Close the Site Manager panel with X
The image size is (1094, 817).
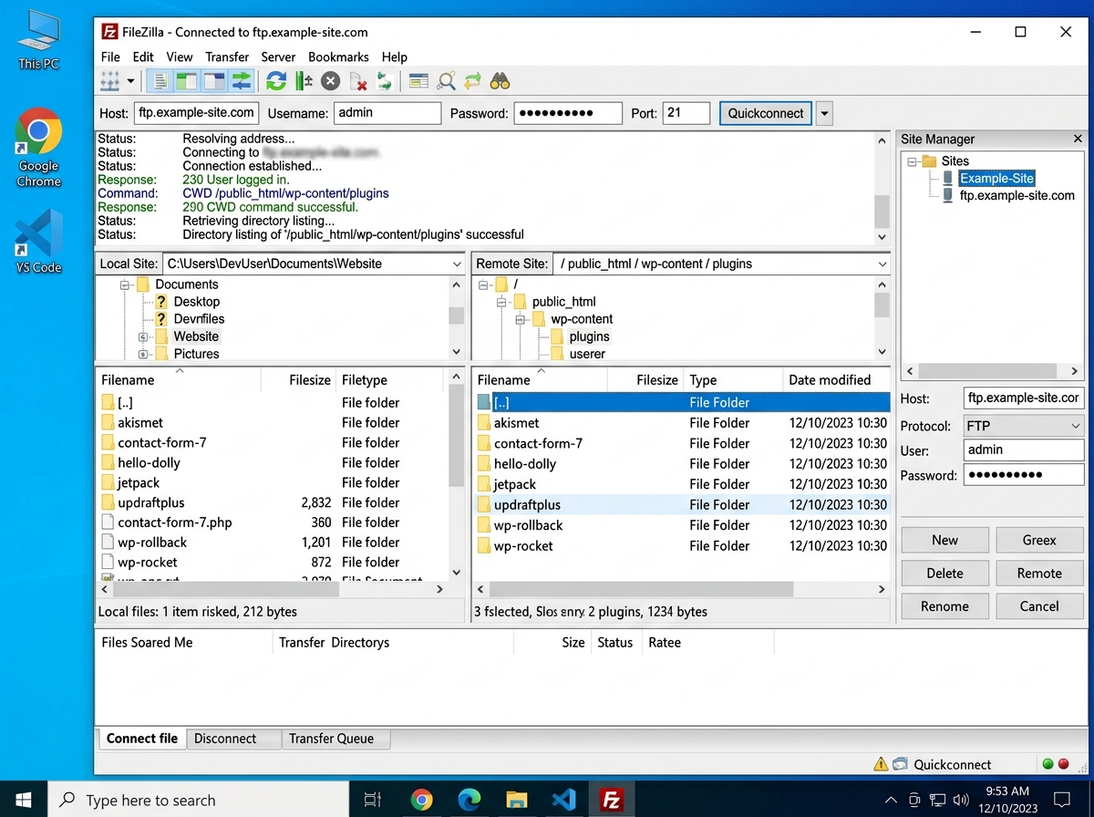(1078, 139)
